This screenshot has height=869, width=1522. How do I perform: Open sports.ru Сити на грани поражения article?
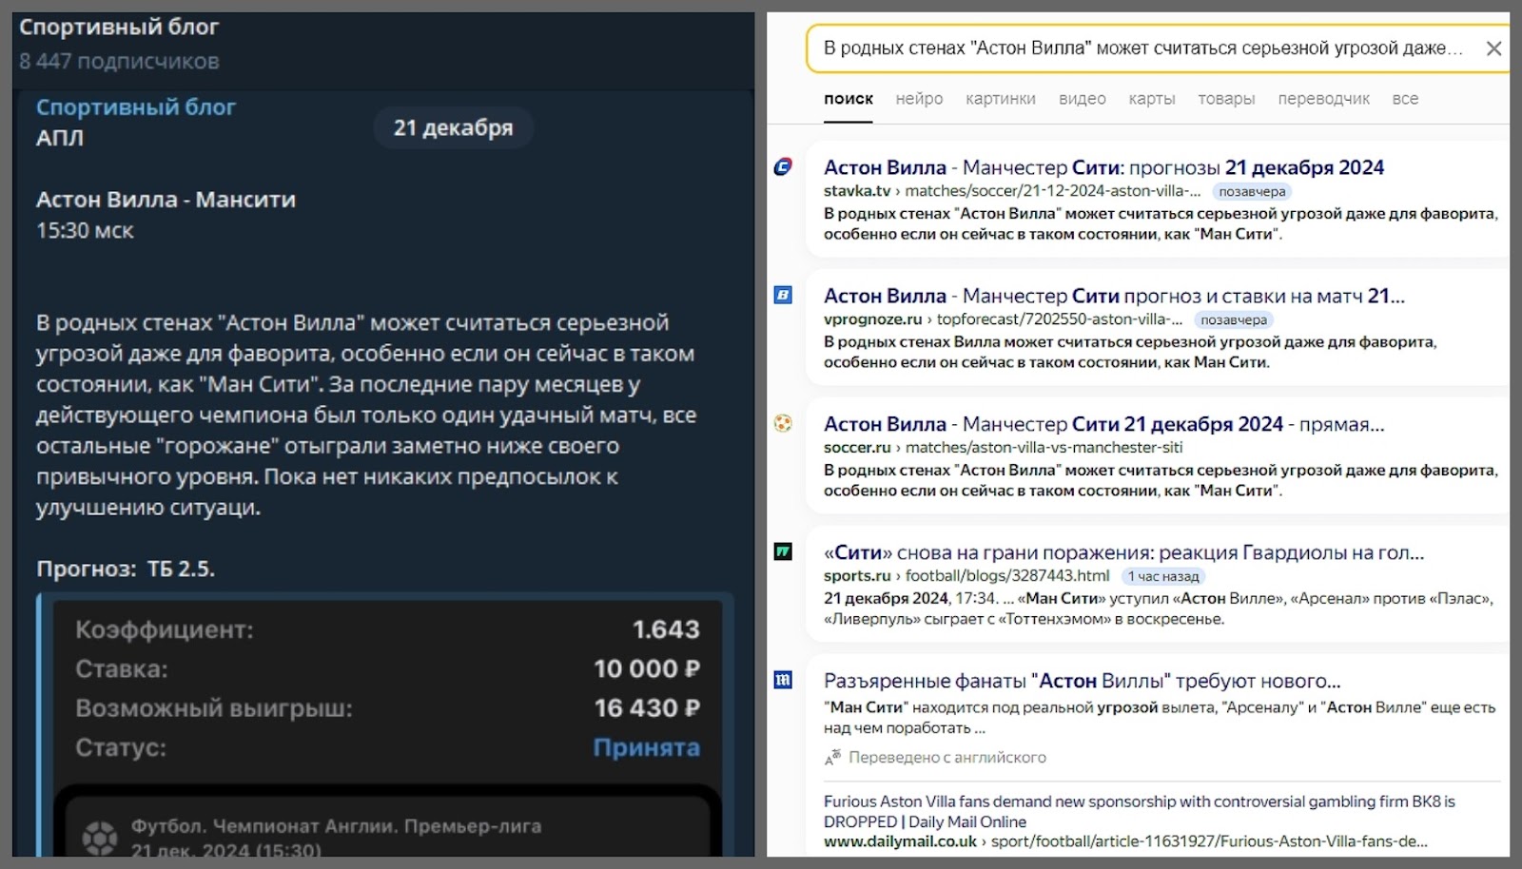1122,552
